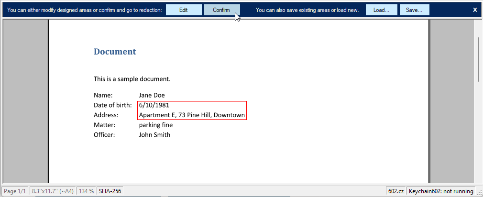483x197 pixels.
Task: Click the window resize grip at corner
Action: tap(479, 193)
